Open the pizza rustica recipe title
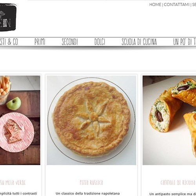The image size is (196, 196). (x=91, y=183)
